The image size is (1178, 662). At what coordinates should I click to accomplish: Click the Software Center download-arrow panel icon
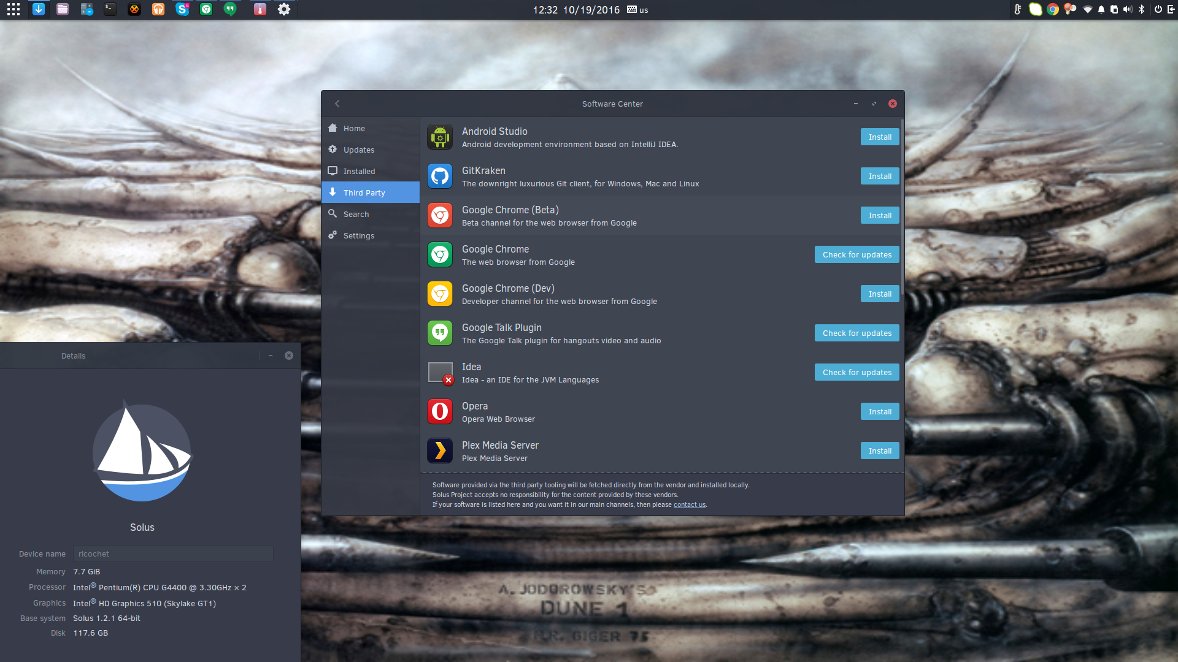(39, 9)
